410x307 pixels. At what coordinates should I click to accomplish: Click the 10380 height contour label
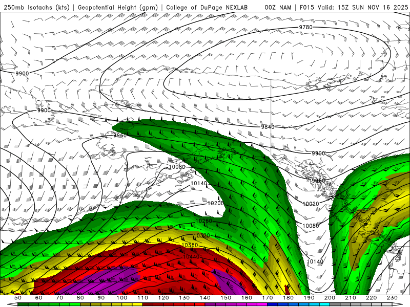(190, 245)
